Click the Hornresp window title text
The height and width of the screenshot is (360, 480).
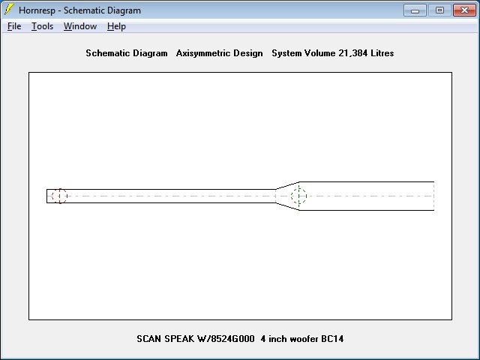(x=79, y=10)
